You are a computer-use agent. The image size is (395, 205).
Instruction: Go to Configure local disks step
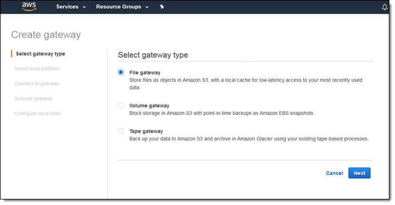point(38,113)
